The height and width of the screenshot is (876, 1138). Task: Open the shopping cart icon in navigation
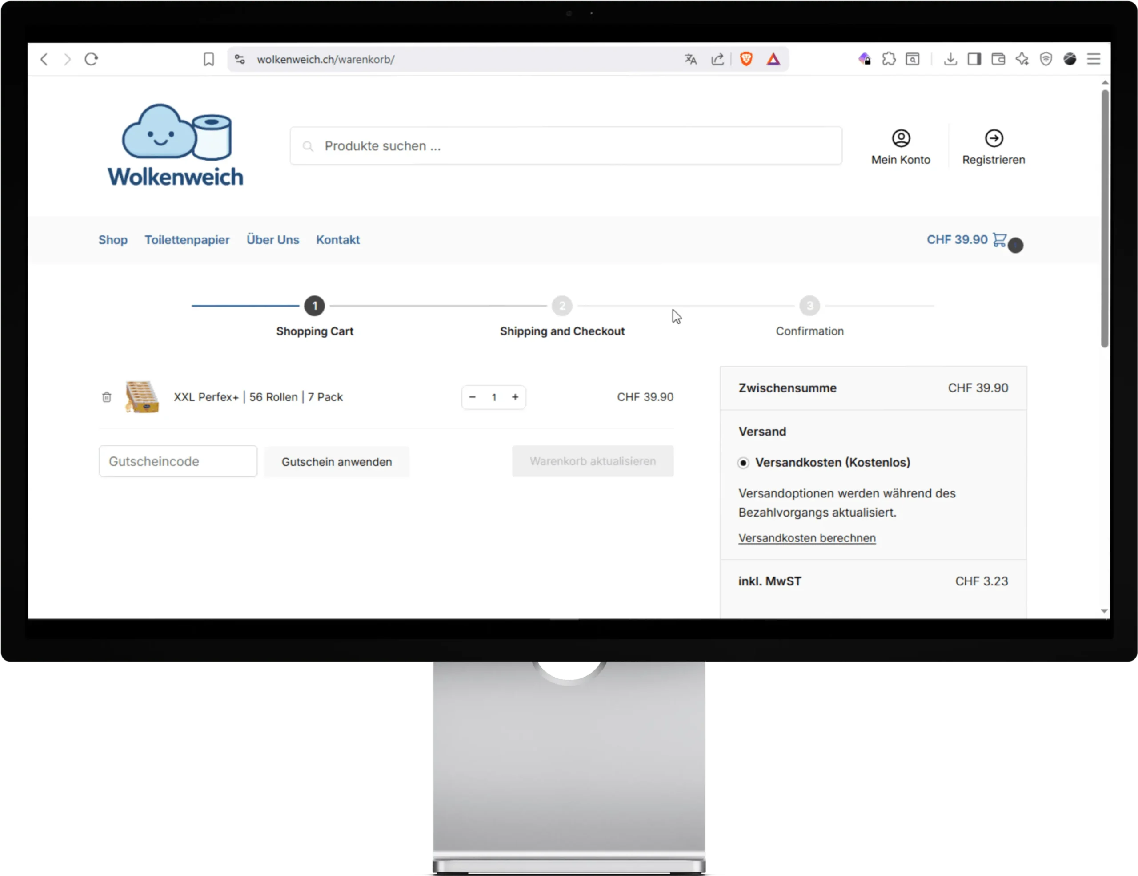coord(999,240)
